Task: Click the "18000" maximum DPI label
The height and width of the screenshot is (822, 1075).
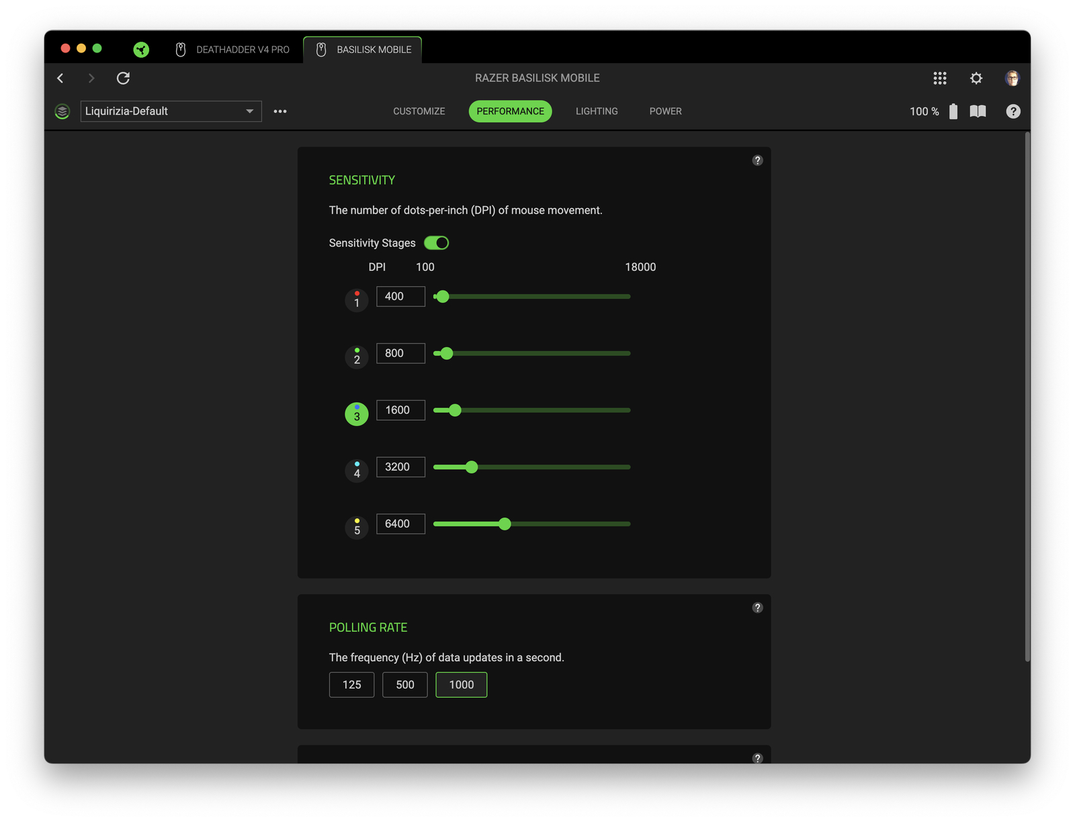Action: click(x=640, y=267)
